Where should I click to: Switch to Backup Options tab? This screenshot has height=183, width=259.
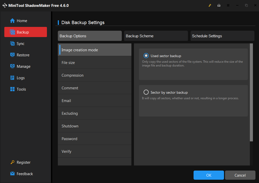(90, 36)
